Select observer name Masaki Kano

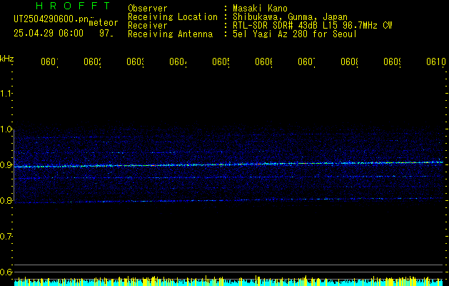(x=260, y=9)
